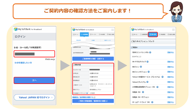Click 変更する for Yahoo!プレミアム
The width and height of the screenshot is (195, 110).
(170, 82)
